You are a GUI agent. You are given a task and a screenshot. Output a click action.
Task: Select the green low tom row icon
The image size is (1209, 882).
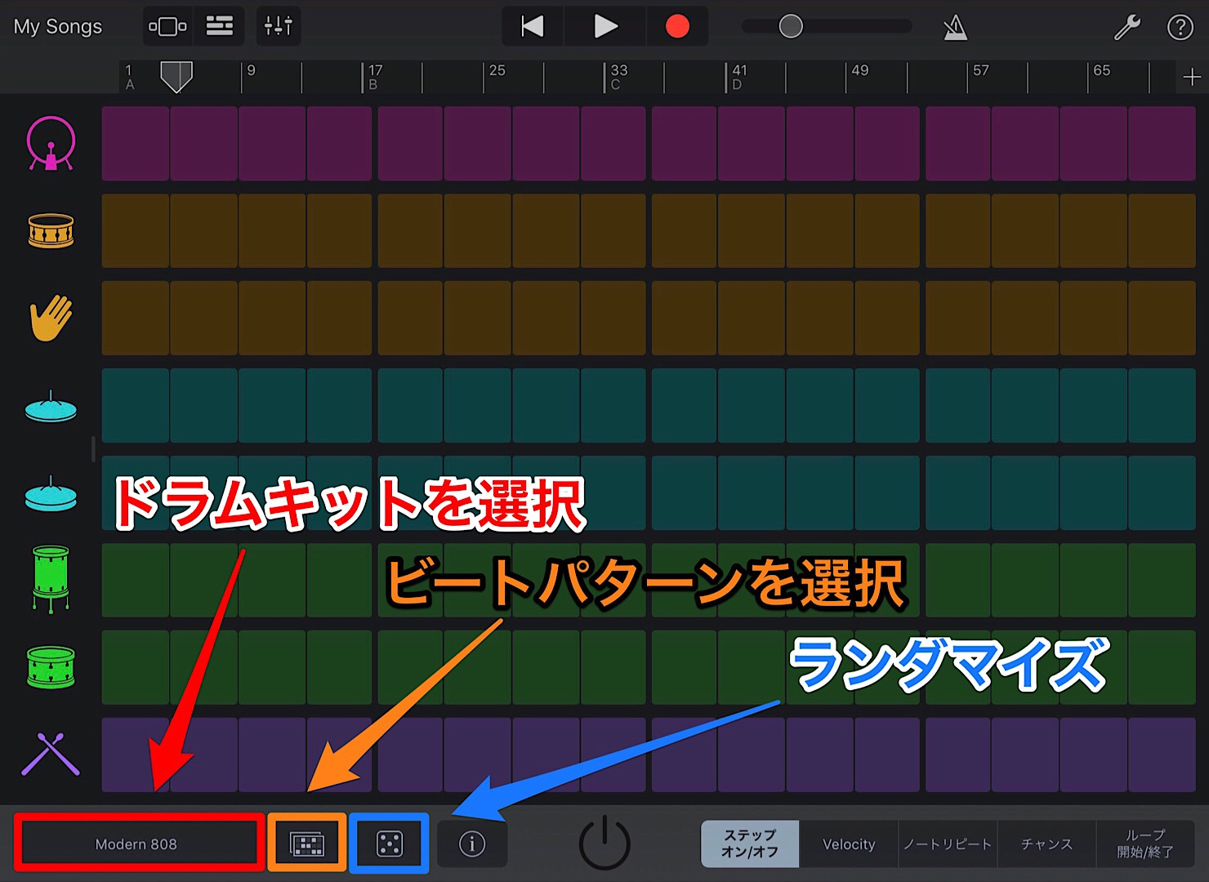point(51,667)
